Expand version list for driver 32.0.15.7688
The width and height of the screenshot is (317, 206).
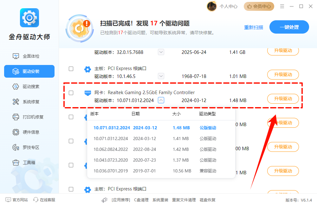pos(161,52)
